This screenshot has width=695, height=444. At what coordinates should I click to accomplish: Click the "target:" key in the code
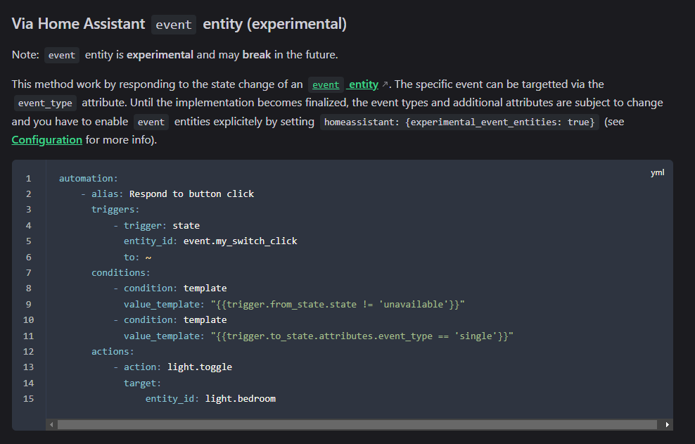(x=142, y=383)
